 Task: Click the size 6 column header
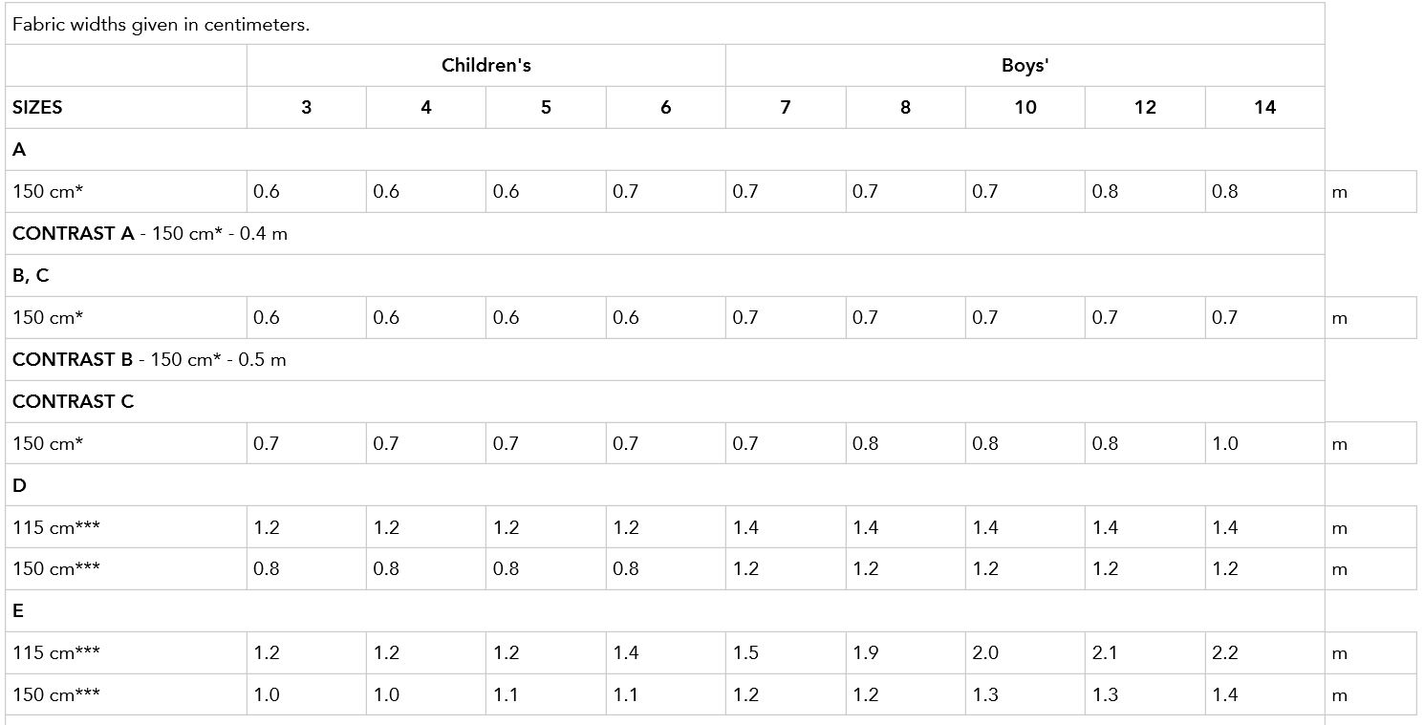pos(665,108)
